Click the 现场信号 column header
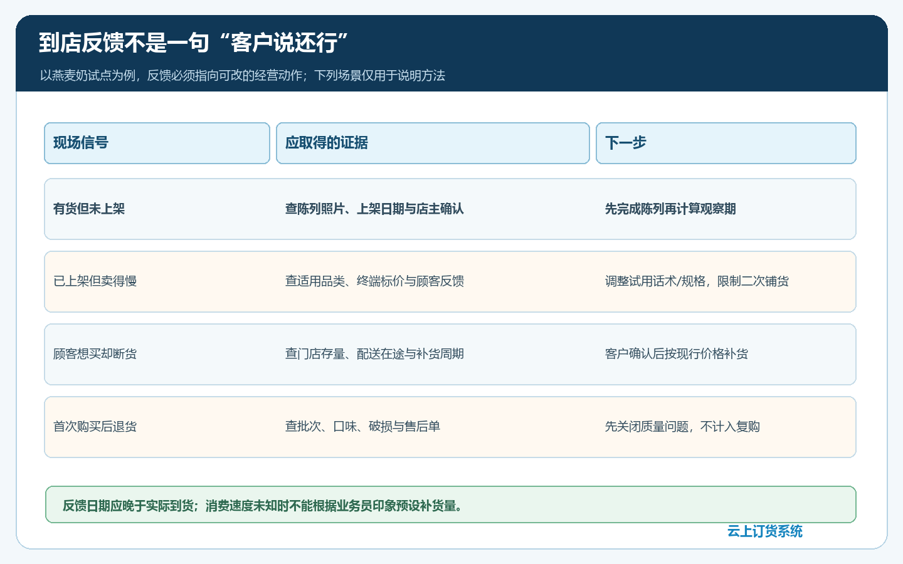The width and height of the screenshot is (903, 564). click(157, 143)
